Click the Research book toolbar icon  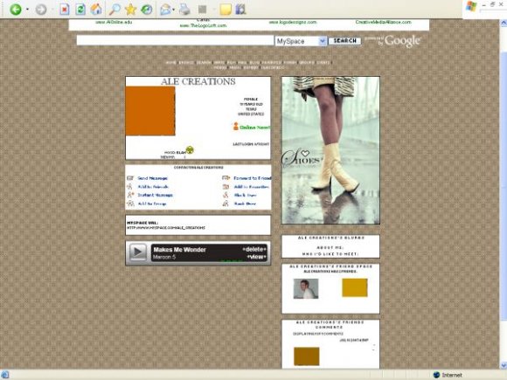pyautogui.click(x=241, y=10)
